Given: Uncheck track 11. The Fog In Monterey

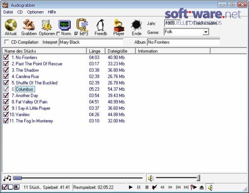Looking at the screenshot, I should pyautogui.click(x=6, y=121).
